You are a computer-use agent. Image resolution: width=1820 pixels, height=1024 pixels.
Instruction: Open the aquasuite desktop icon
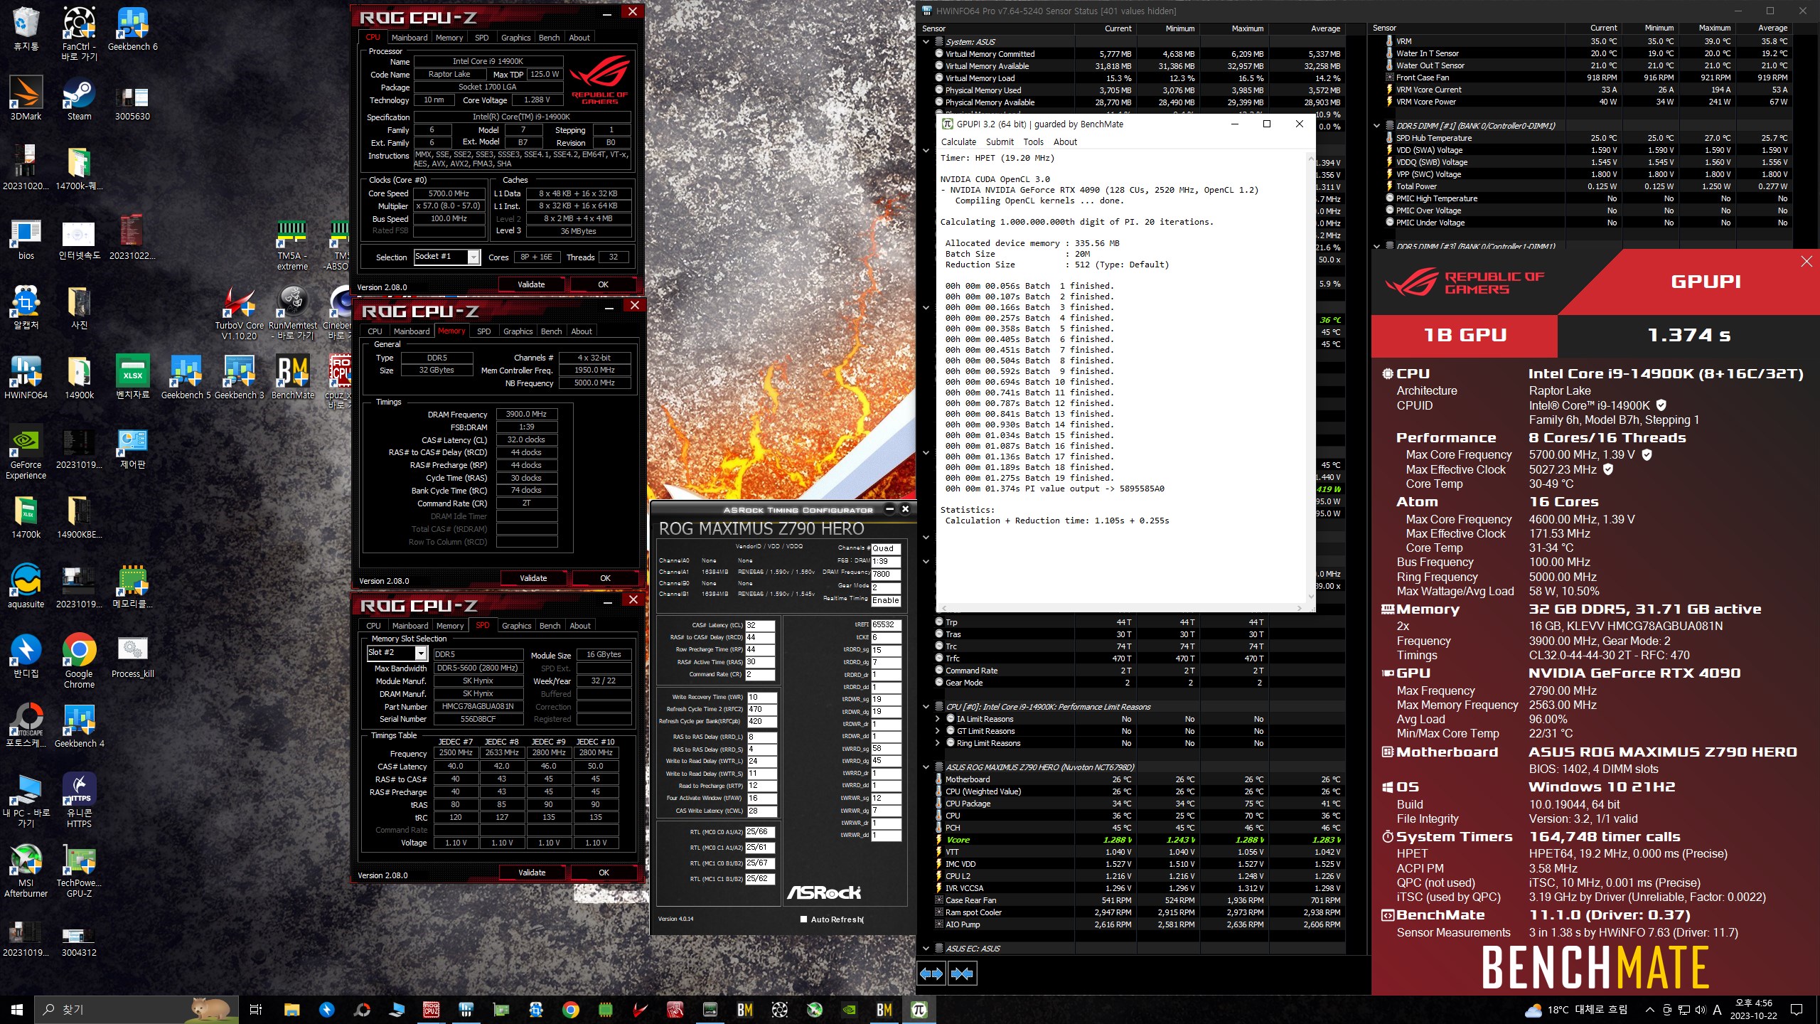(26, 587)
